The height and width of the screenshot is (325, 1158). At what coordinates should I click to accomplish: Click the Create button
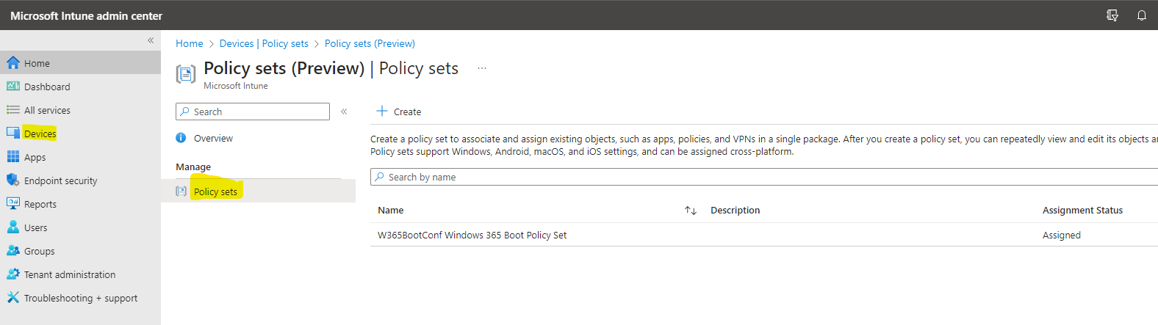(x=399, y=112)
